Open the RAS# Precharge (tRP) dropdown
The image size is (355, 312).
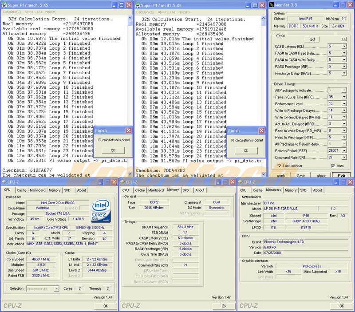tap(344, 66)
